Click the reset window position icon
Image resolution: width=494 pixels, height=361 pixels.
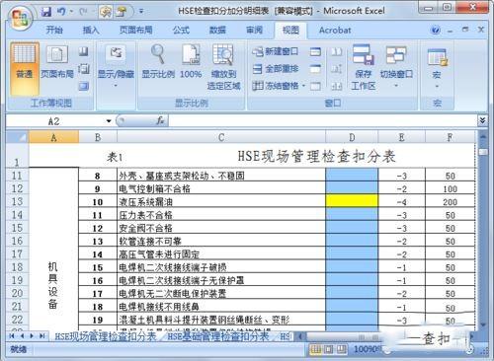pos(336,86)
